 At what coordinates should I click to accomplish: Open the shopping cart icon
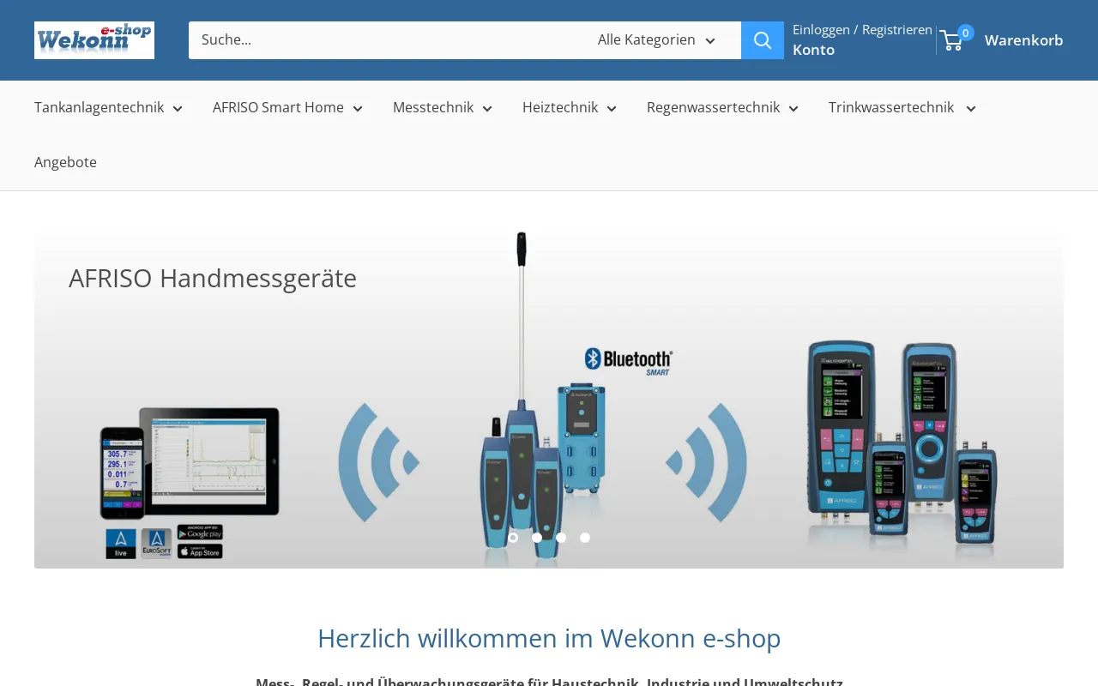pyautogui.click(x=952, y=40)
